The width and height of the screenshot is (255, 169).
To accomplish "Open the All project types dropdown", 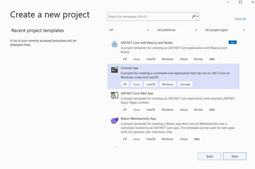I will [x=225, y=30].
